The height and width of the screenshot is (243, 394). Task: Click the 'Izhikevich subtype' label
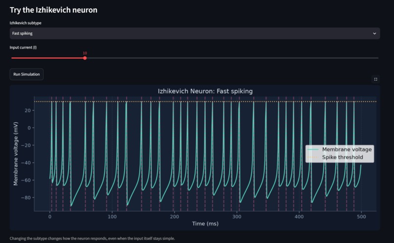tap(25, 23)
